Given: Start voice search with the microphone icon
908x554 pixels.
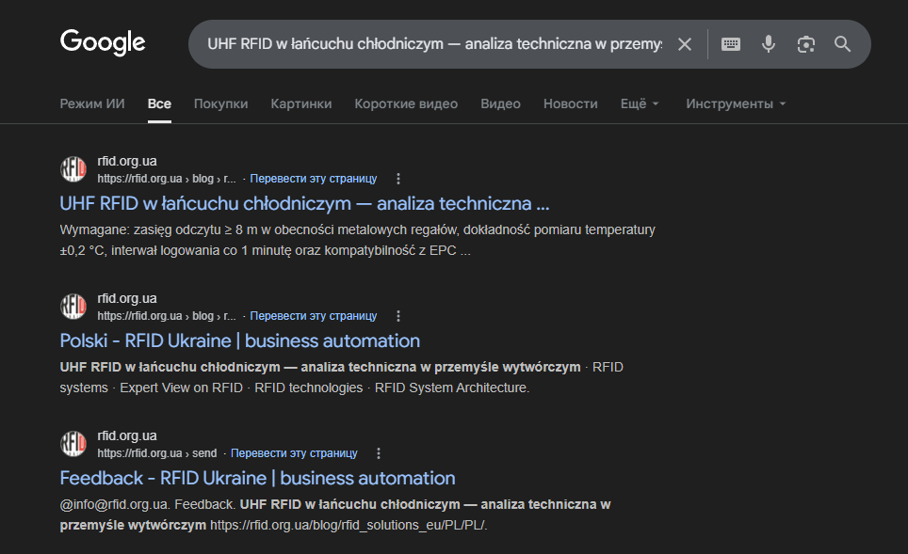Looking at the screenshot, I should coord(769,44).
